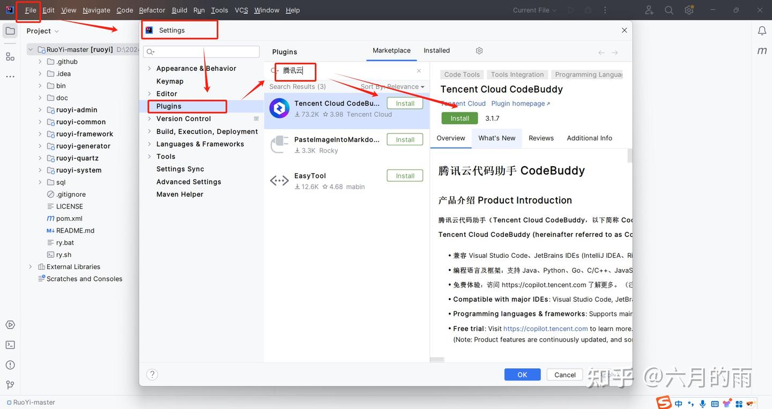The width and height of the screenshot is (772, 409).
Task: Open the Services tool window
Action: point(10,324)
